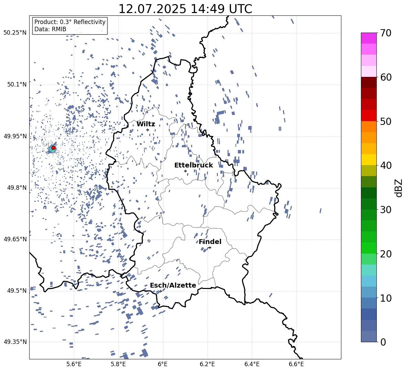Click the magenta swatch at top of colorbar
This screenshot has width=407, height=371.
[x=369, y=38]
